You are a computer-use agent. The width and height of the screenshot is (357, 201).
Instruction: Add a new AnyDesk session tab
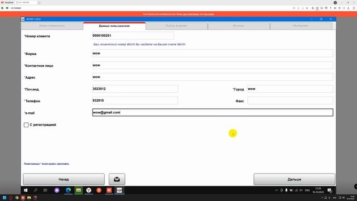pos(39,2)
